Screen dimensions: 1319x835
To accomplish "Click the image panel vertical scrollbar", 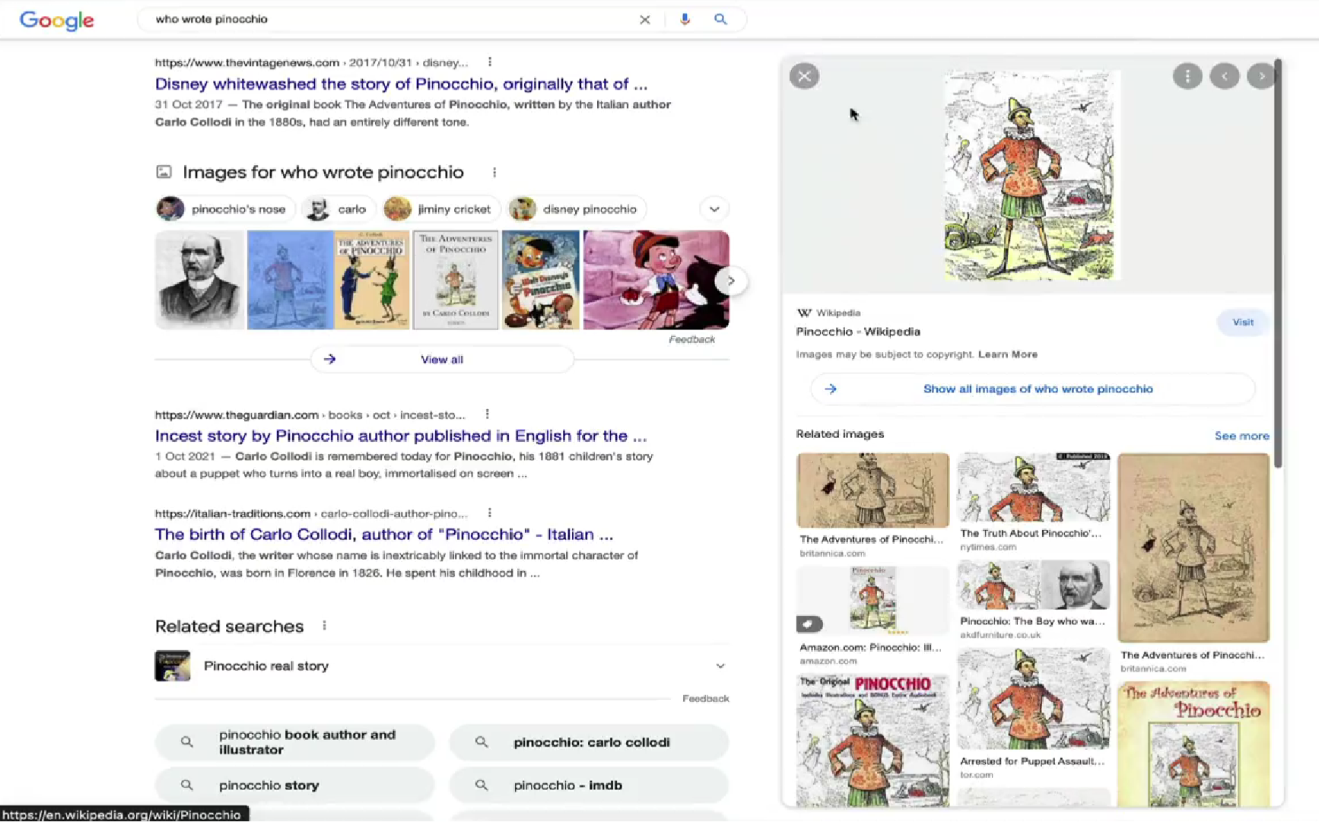I will tap(1279, 262).
